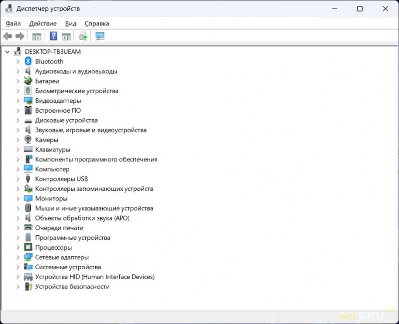Open the Действие menu
399x324 pixels.
coord(43,23)
